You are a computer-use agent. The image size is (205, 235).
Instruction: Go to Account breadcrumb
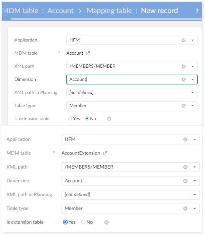tap(61, 10)
